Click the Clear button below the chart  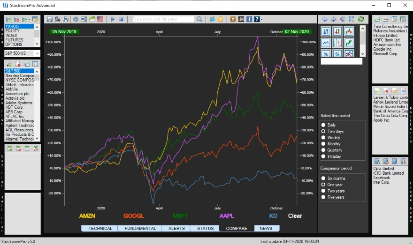click(x=295, y=216)
